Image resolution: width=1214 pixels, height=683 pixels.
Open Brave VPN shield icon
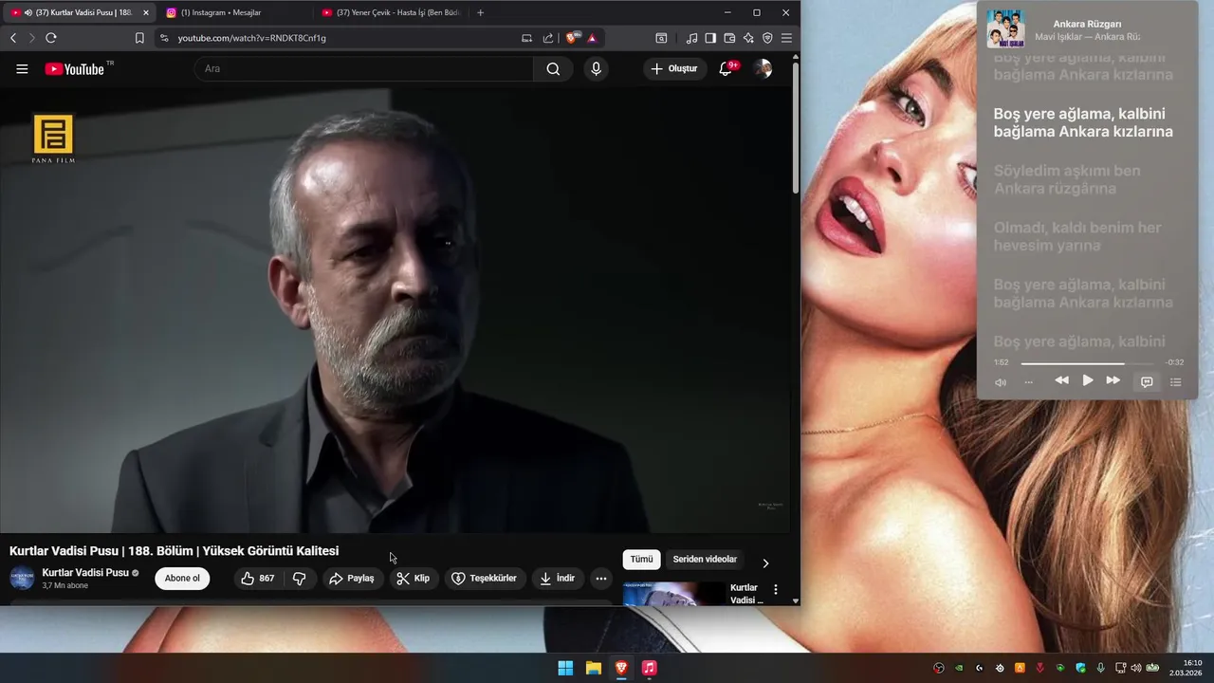pyautogui.click(x=767, y=38)
